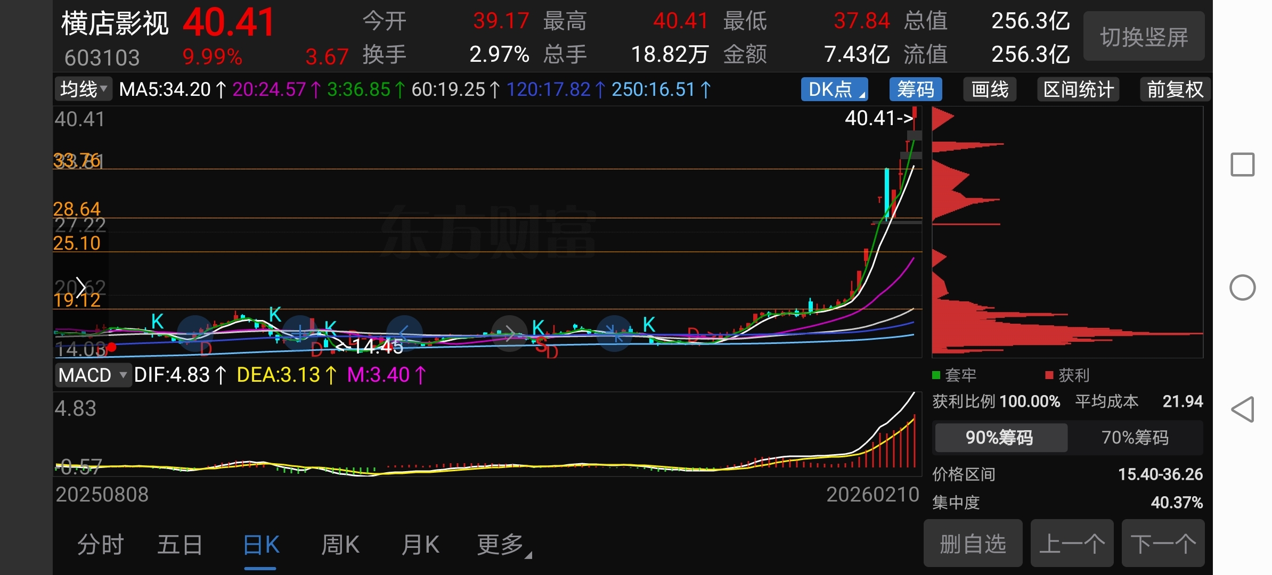The width and height of the screenshot is (1272, 575).
Task: Select the 70%筹码 option
Action: tap(1135, 438)
